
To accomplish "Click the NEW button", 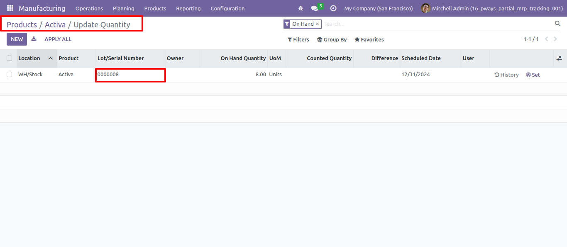I will 17,39.
